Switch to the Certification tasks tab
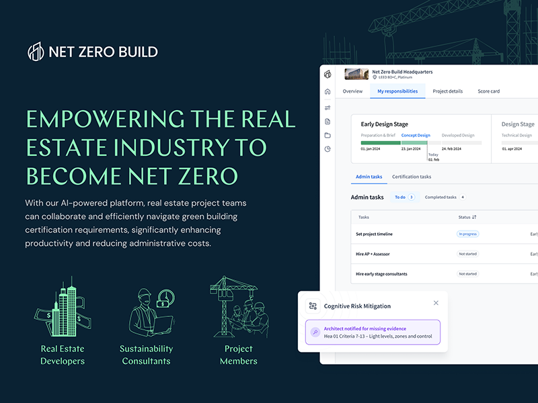Screen dimensions: 538x403 [412, 177]
